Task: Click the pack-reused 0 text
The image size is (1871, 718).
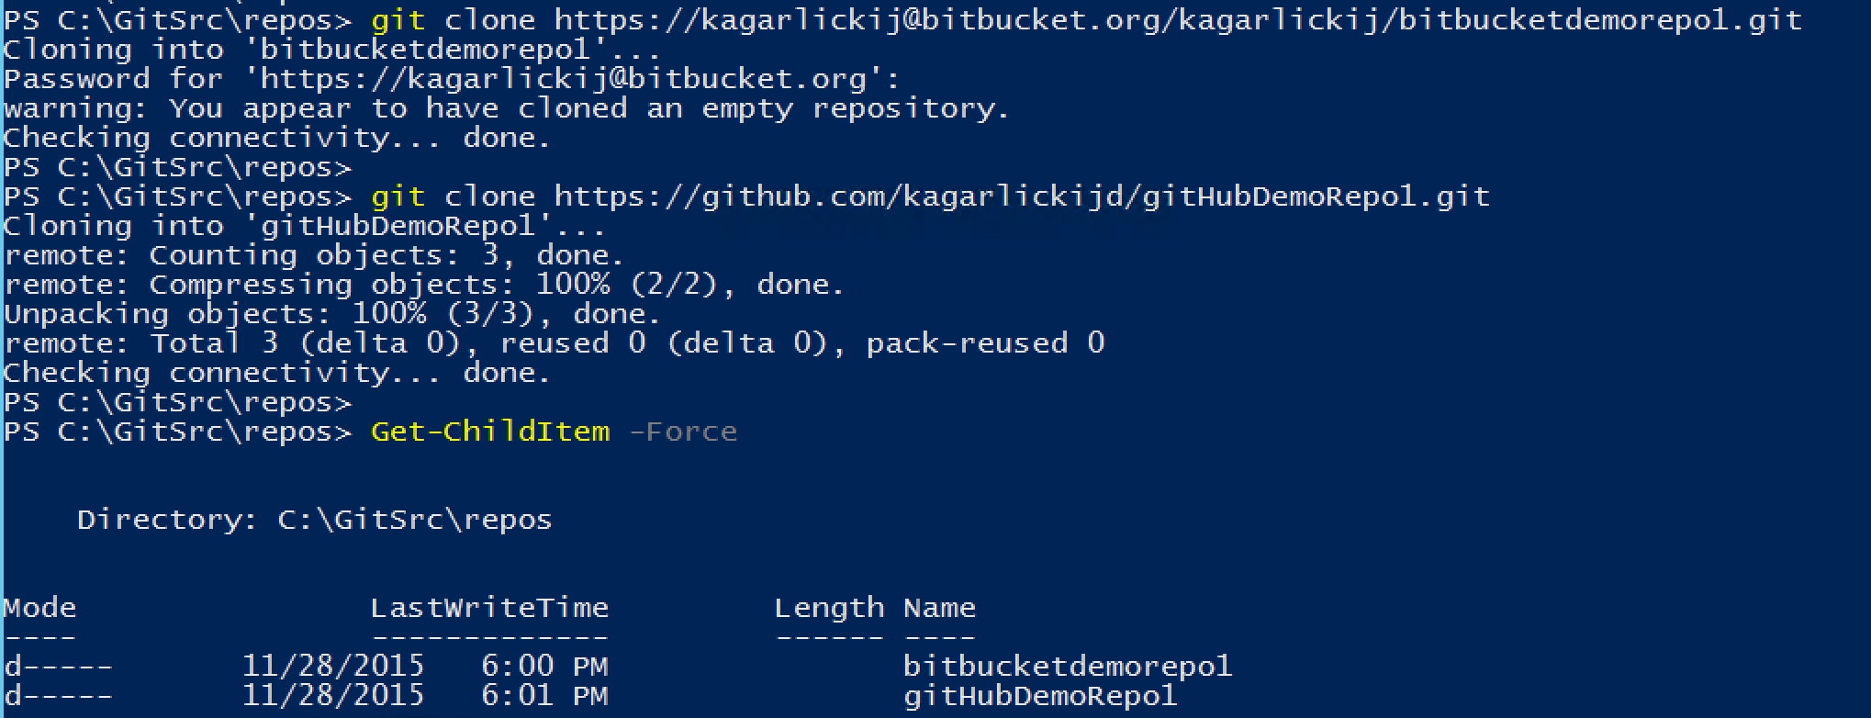Action: (985, 343)
